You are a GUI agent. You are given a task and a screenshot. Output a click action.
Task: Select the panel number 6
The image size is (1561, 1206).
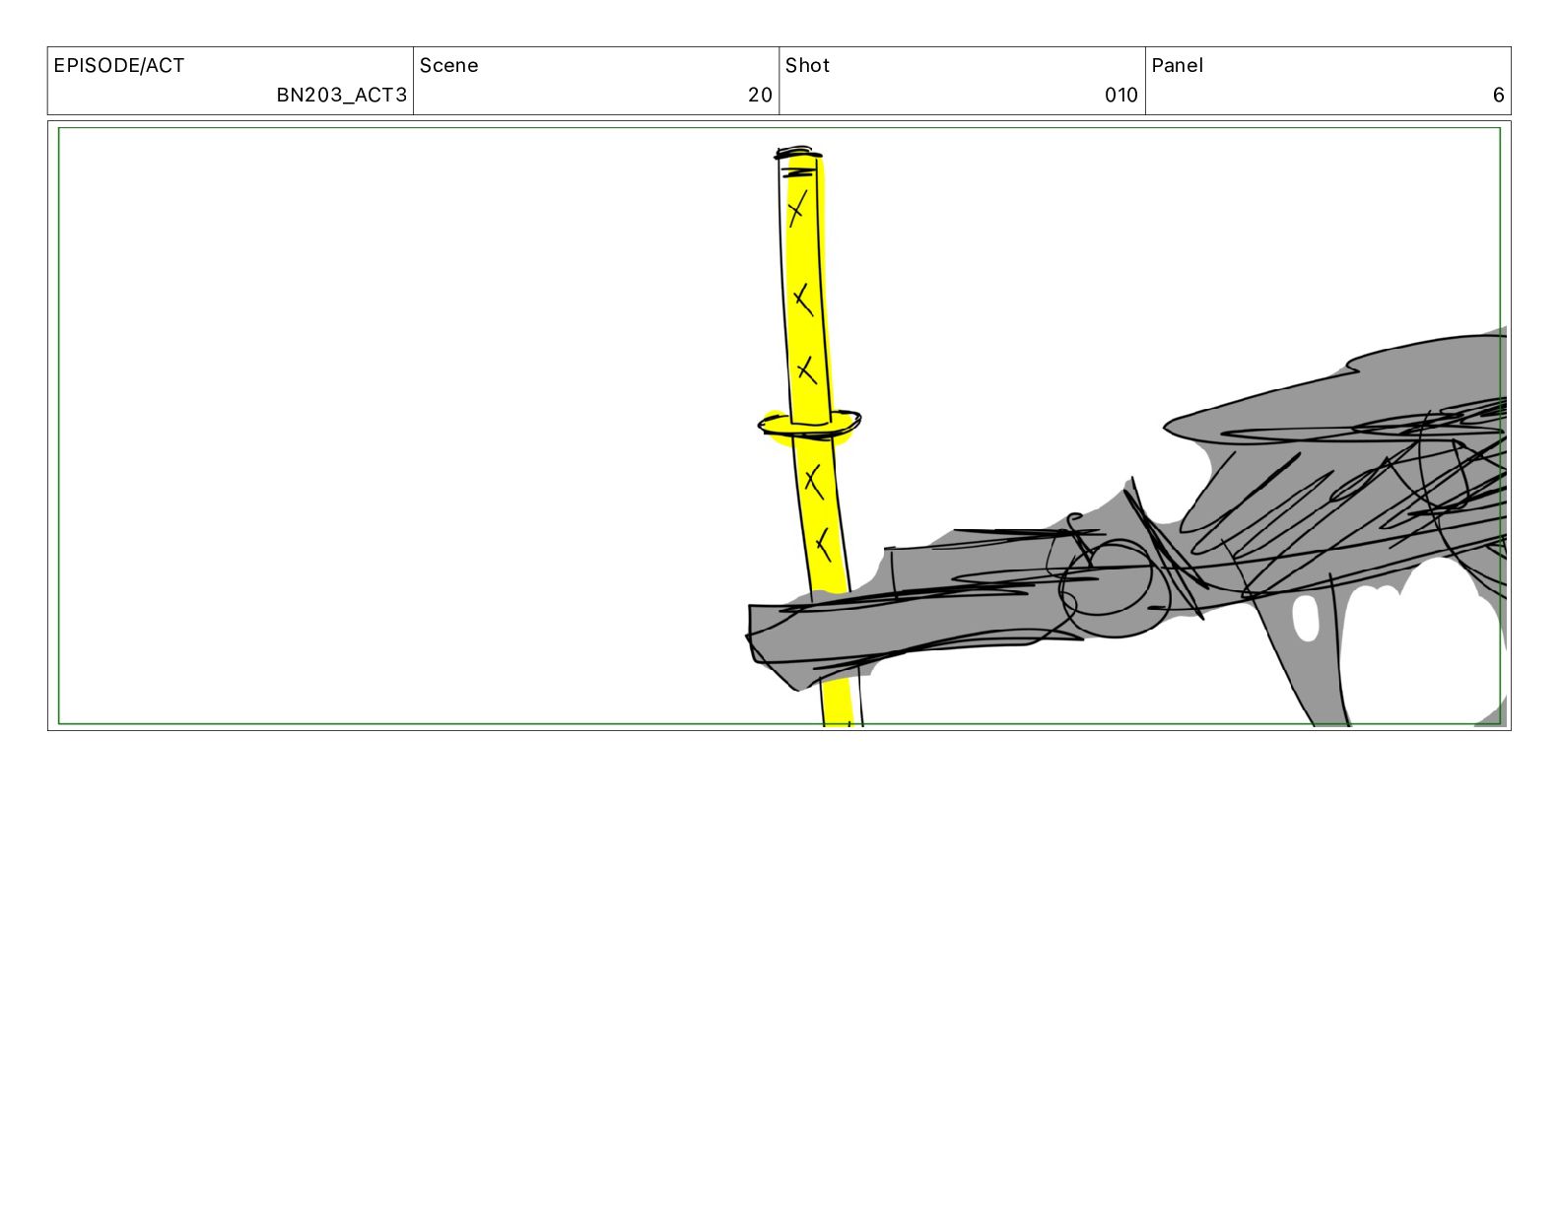pos(1499,96)
